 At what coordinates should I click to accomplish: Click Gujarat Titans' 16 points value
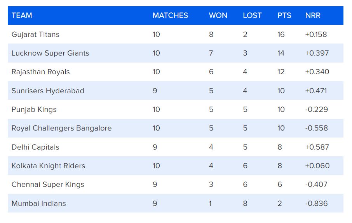click(281, 35)
